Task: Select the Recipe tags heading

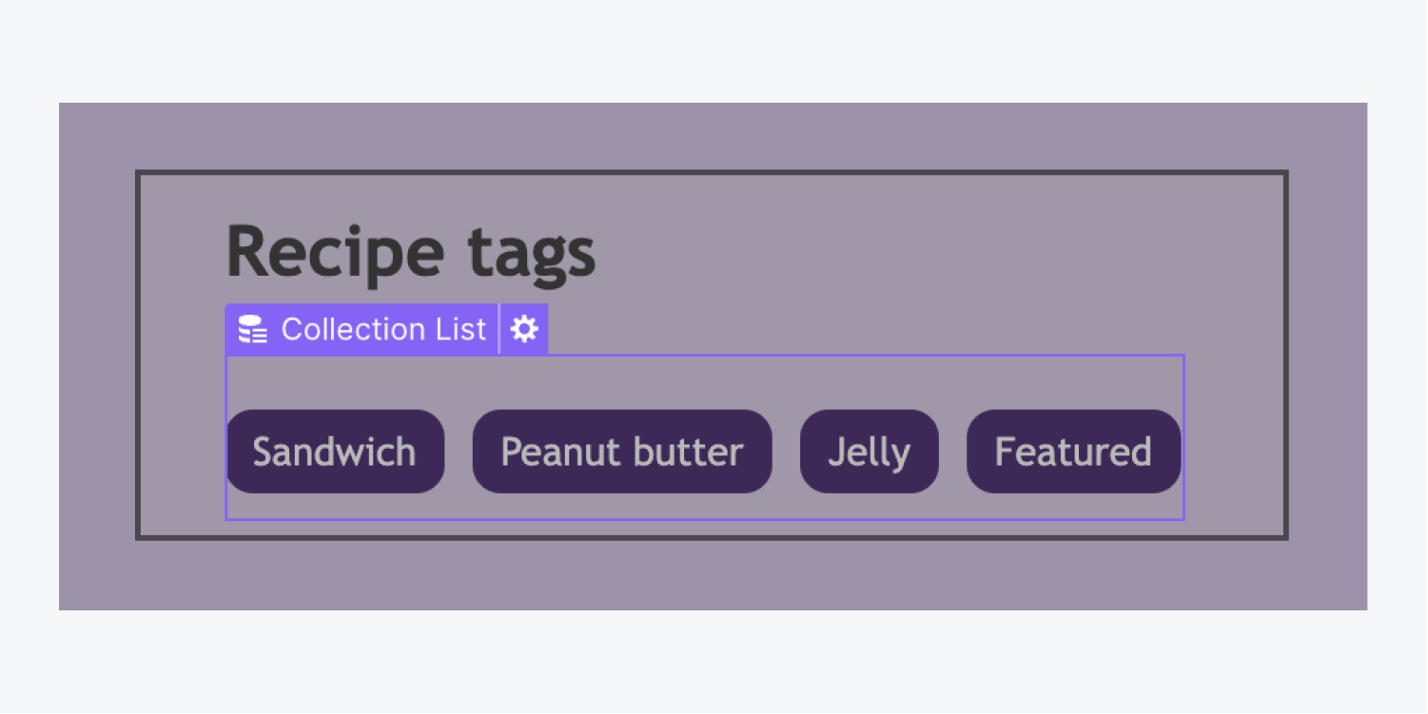Action: pos(411,252)
